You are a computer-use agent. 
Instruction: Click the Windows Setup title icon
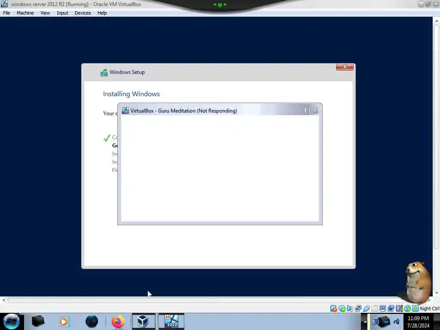104,72
